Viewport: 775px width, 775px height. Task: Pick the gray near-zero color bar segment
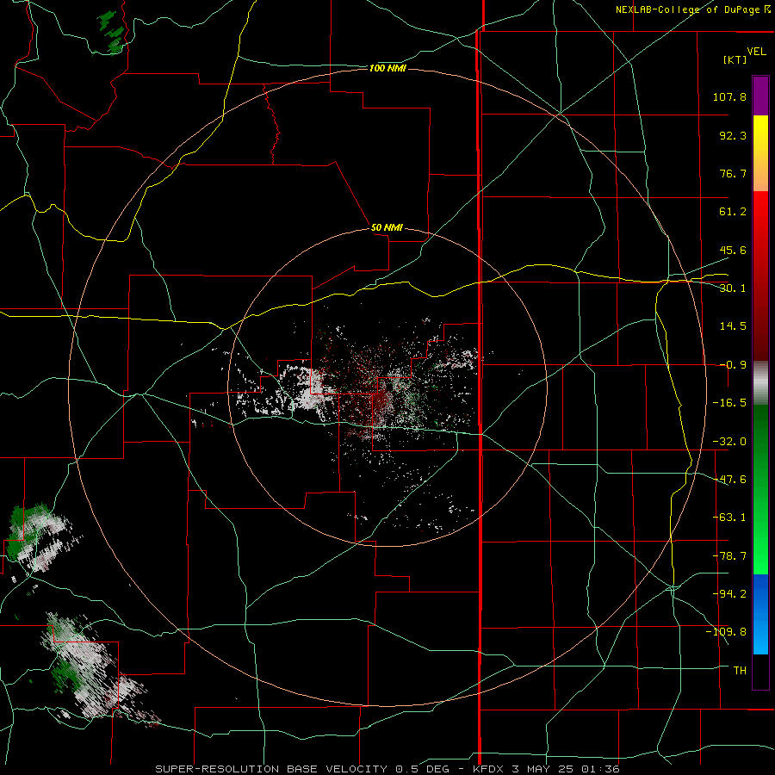click(x=760, y=383)
